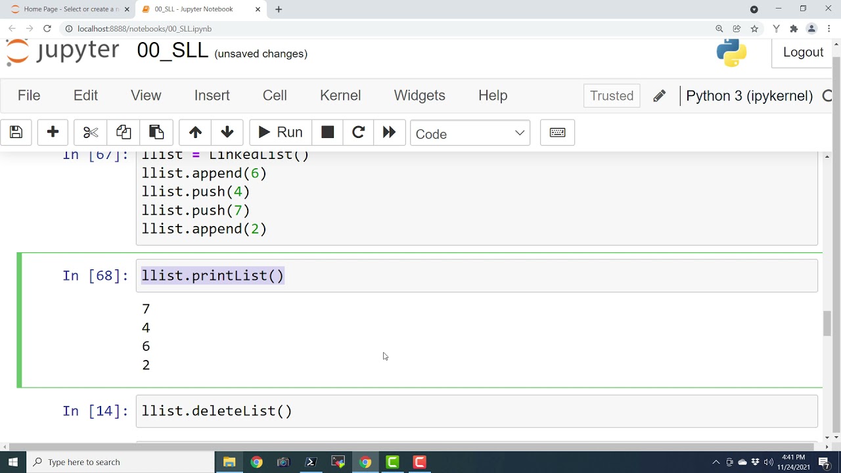
Task: Open the Insert menu
Action: point(212,95)
